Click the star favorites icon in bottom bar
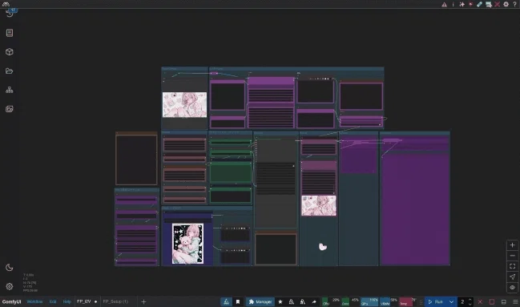520x307 pixels. (280, 301)
